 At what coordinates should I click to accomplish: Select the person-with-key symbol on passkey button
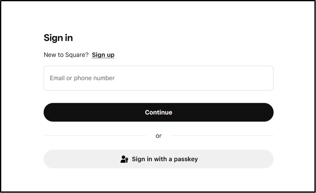click(124, 159)
